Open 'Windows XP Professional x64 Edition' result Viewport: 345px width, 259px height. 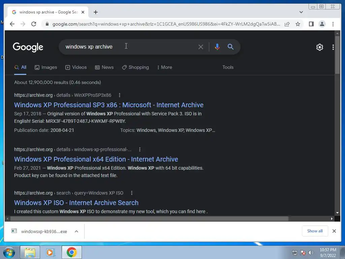tap(96, 159)
